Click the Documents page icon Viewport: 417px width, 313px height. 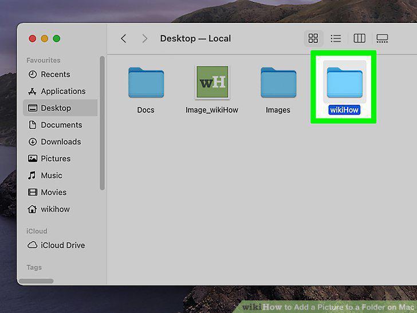33,125
